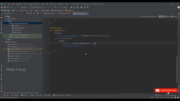Click the Sync/Reload toolbar icon
The image size is (180, 101).
8,7
